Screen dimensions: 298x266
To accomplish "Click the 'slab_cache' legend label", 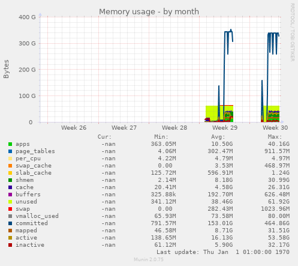I will pos(34,173).
